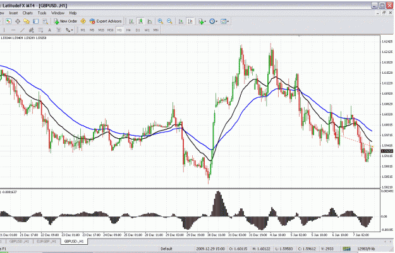
Task: Click the L: 1.59583 status value
Action: click(284, 249)
